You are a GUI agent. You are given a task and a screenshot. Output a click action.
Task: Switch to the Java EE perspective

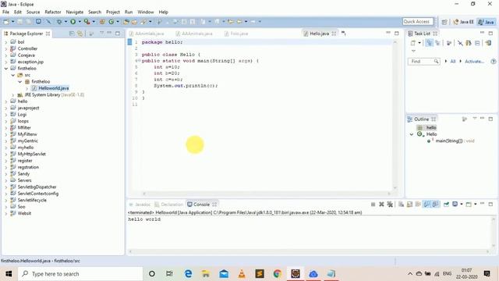pyautogui.click(x=463, y=22)
